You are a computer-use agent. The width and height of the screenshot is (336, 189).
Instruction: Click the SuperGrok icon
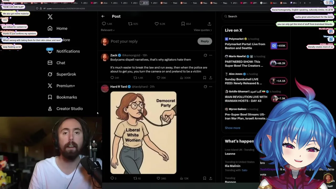click(x=50, y=74)
